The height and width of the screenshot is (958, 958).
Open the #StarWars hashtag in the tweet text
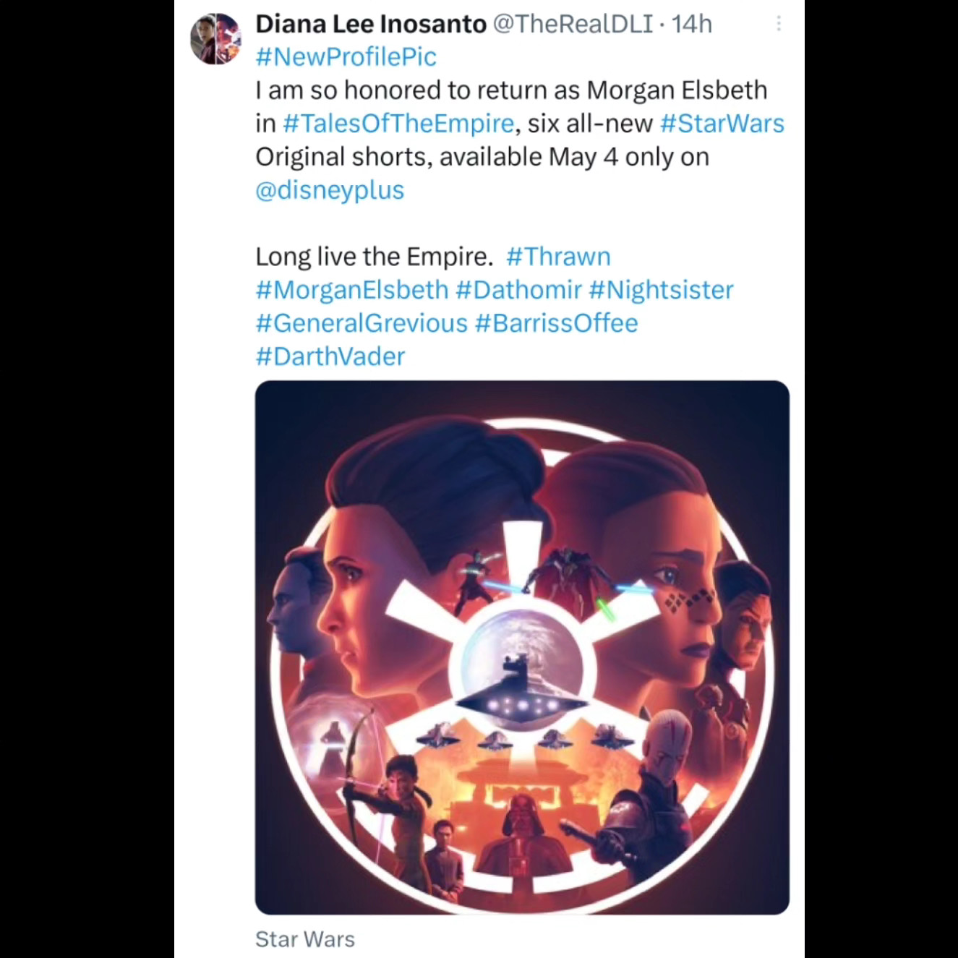(722, 124)
